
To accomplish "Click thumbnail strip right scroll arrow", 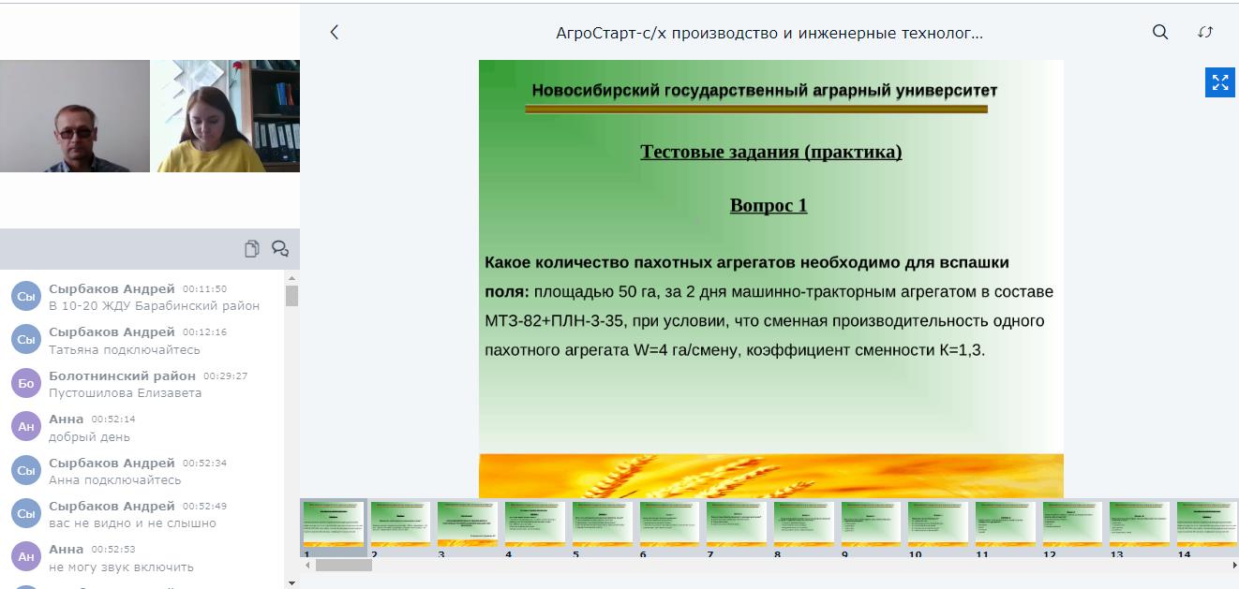I will pyautogui.click(x=1232, y=565).
